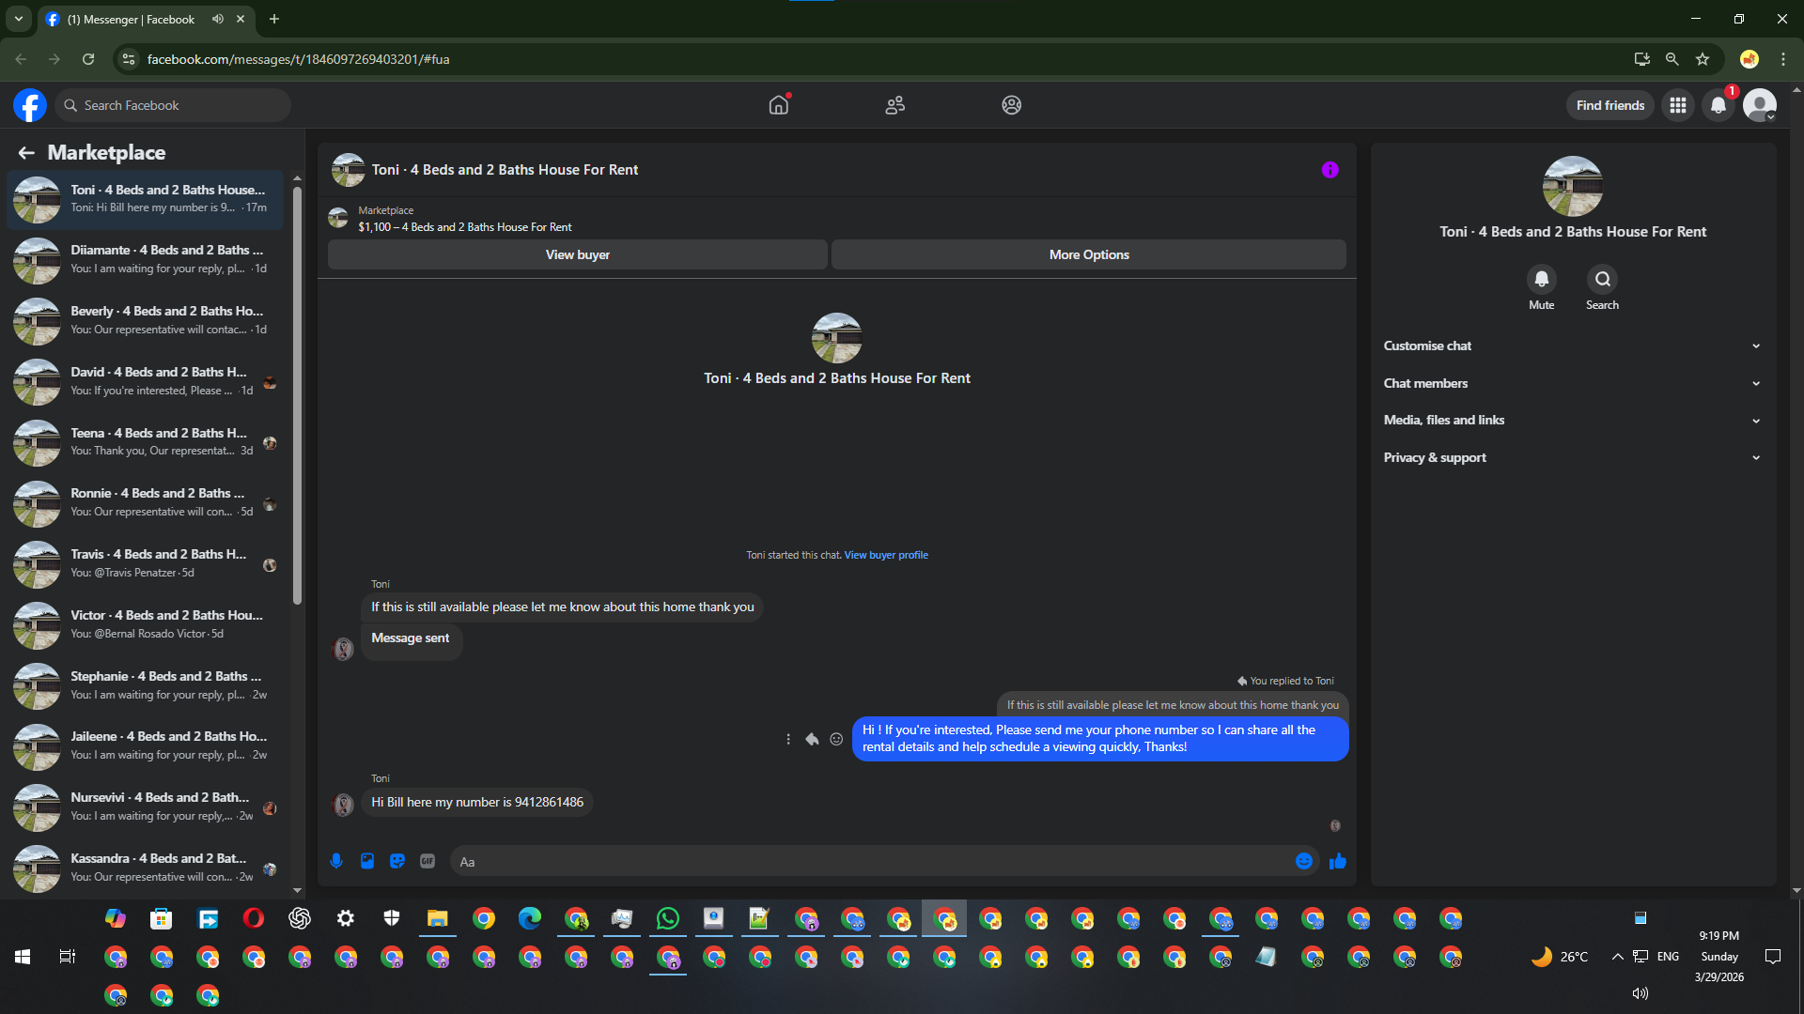1804x1014 pixels.
Task: Mute the tab using speaker icon
Action: (x=218, y=19)
